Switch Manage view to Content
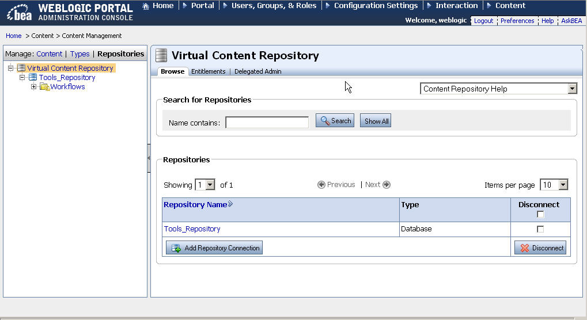This screenshot has width=587, height=320. [x=49, y=54]
